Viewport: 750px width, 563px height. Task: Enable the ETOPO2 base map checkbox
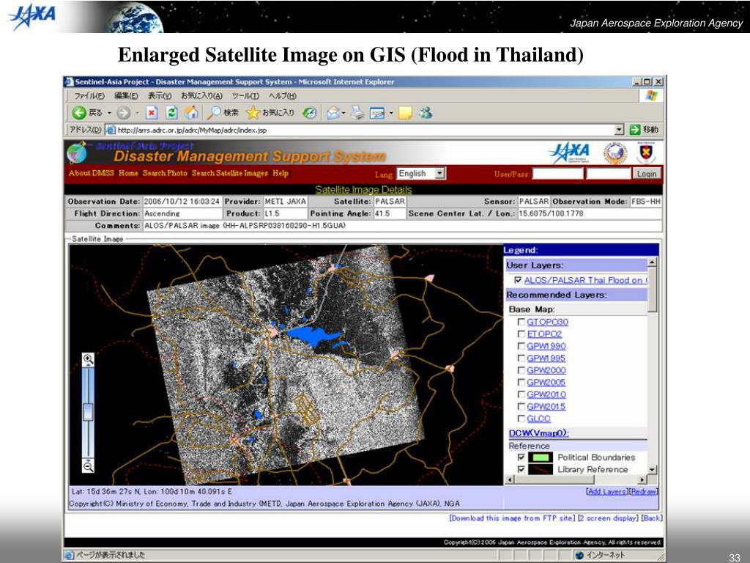(521, 334)
